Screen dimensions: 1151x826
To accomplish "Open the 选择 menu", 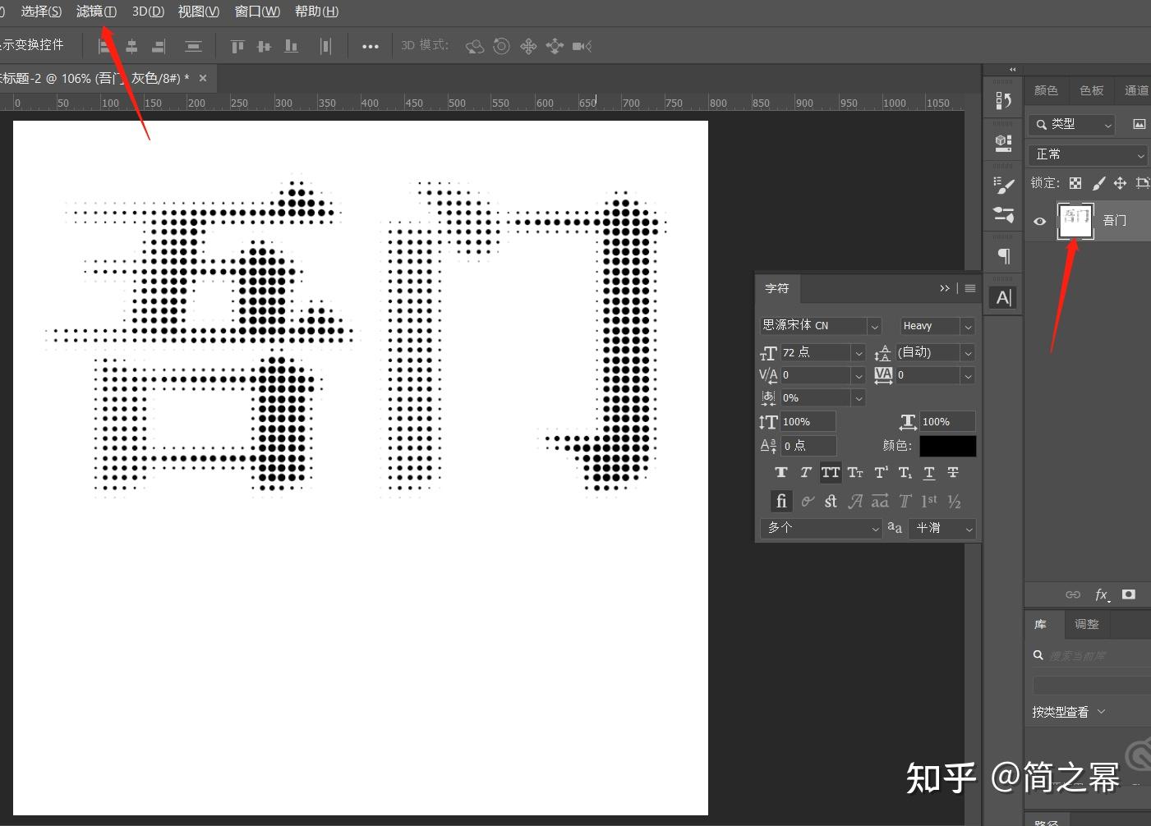I will [41, 11].
